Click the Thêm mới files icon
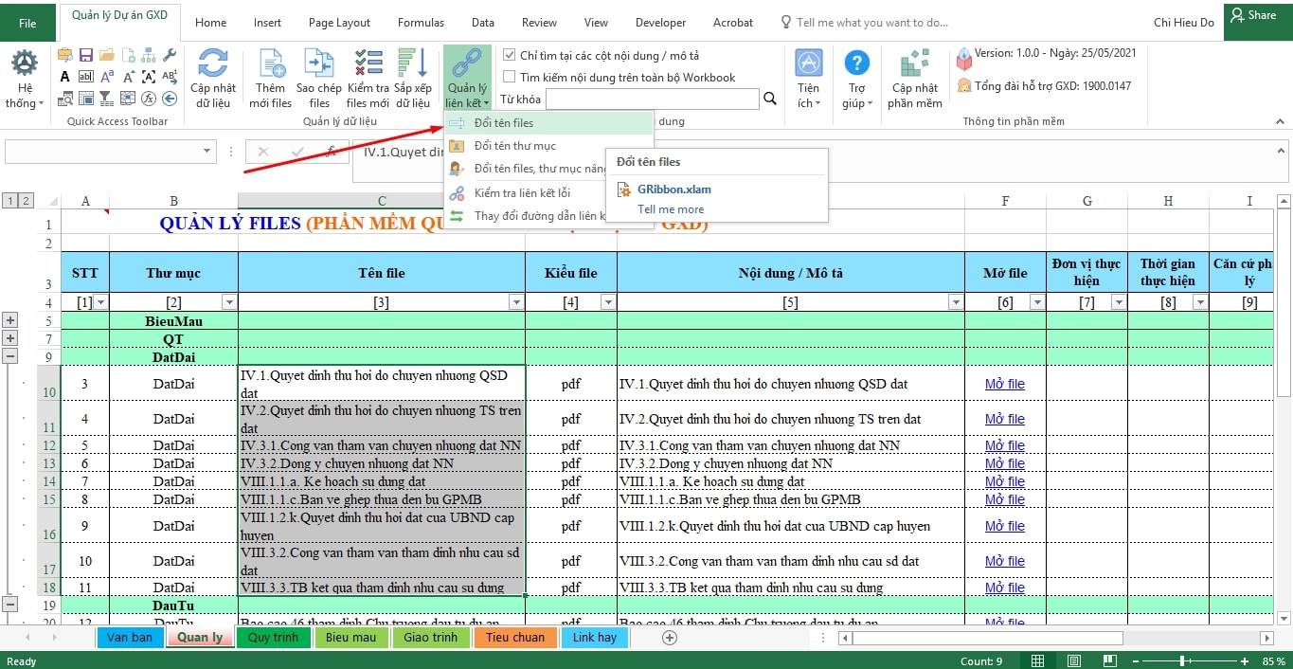This screenshot has height=669, width=1293. point(271,65)
